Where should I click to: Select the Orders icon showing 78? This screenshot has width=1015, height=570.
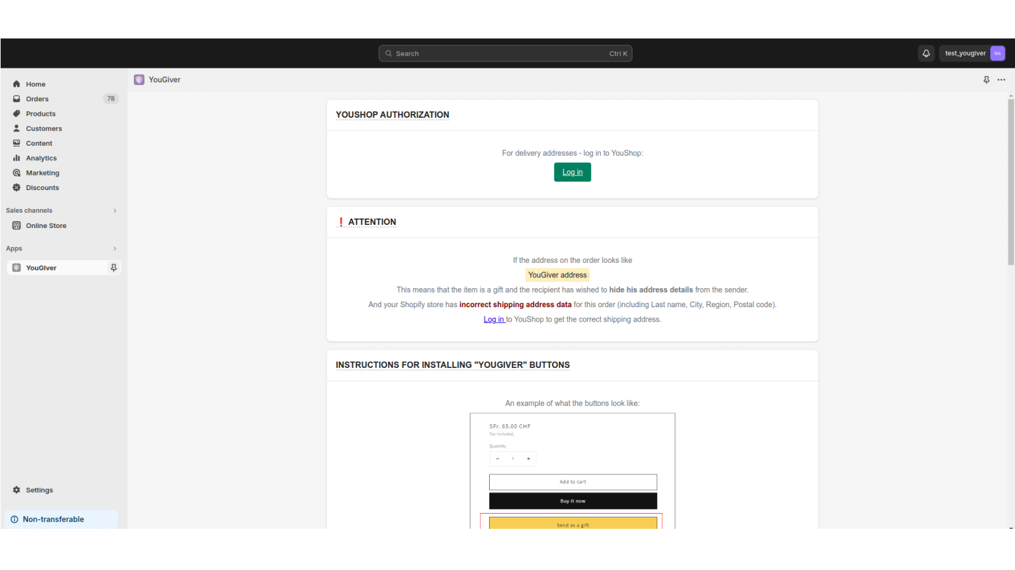[37, 99]
